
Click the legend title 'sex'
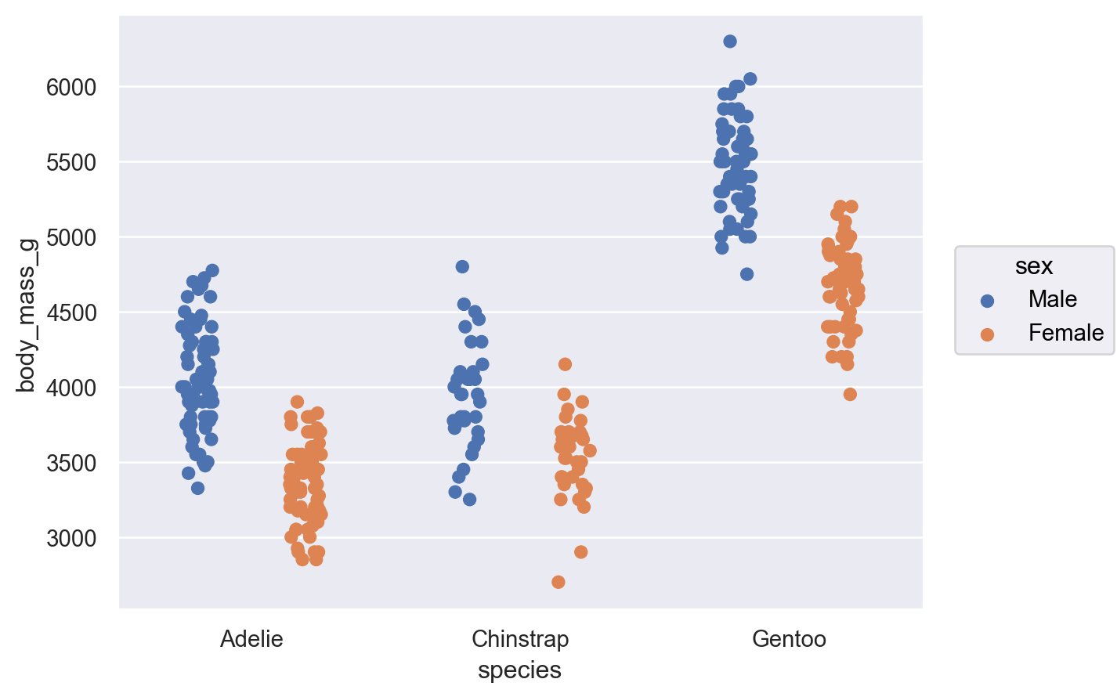click(x=1033, y=266)
